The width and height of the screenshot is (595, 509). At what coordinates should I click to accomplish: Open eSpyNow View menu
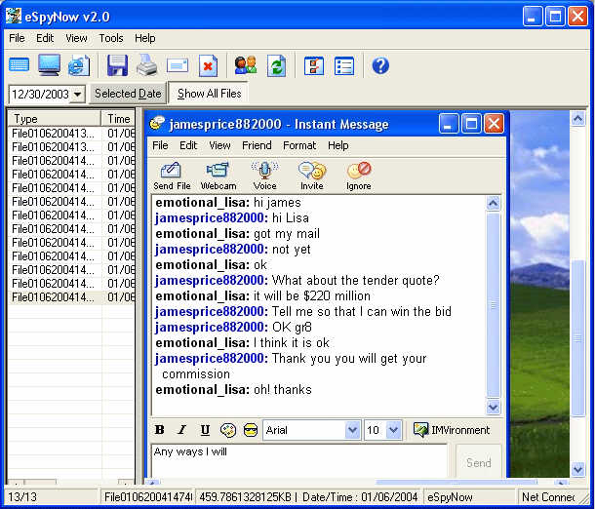pyautogui.click(x=76, y=38)
